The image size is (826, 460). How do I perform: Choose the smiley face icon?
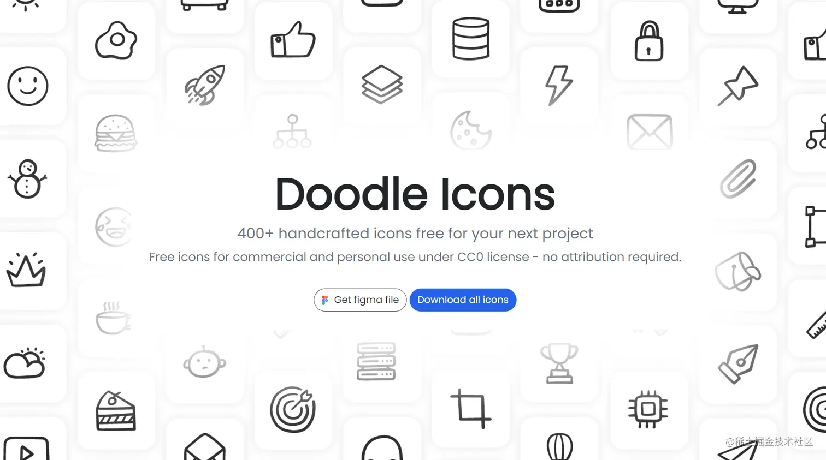28,86
